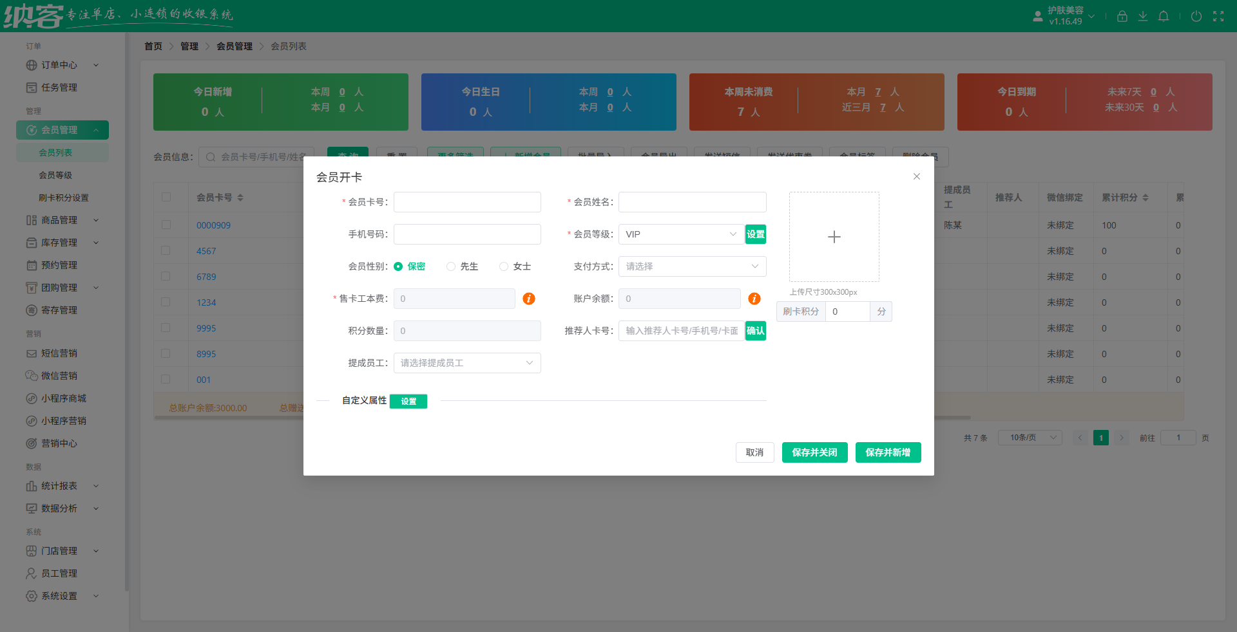The image size is (1237, 632).
Task: Click the user avatar icon
Action: pyautogui.click(x=1037, y=16)
